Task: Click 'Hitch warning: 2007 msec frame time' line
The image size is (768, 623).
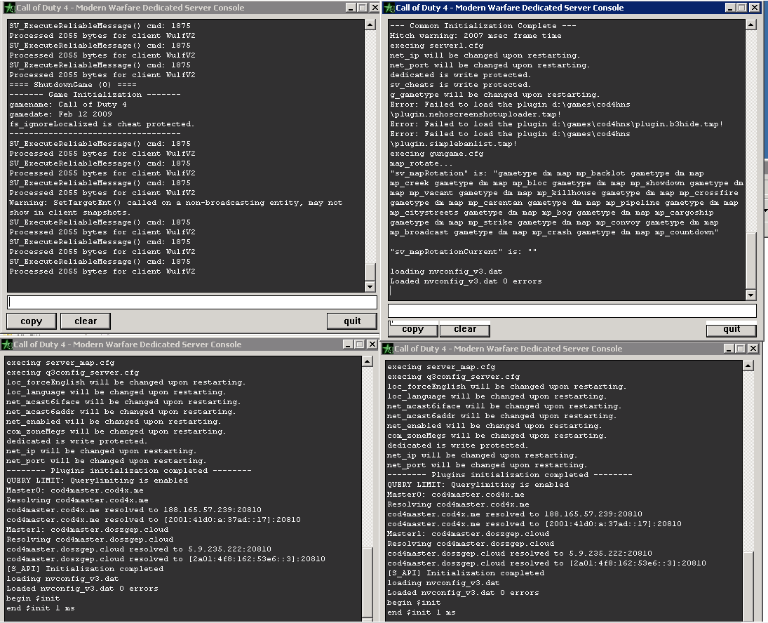Action: click(x=476, y=36)
